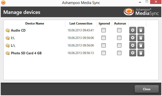
Task: Open settings for Photo SD Card 4 GB
Action: tap(133, 53)
